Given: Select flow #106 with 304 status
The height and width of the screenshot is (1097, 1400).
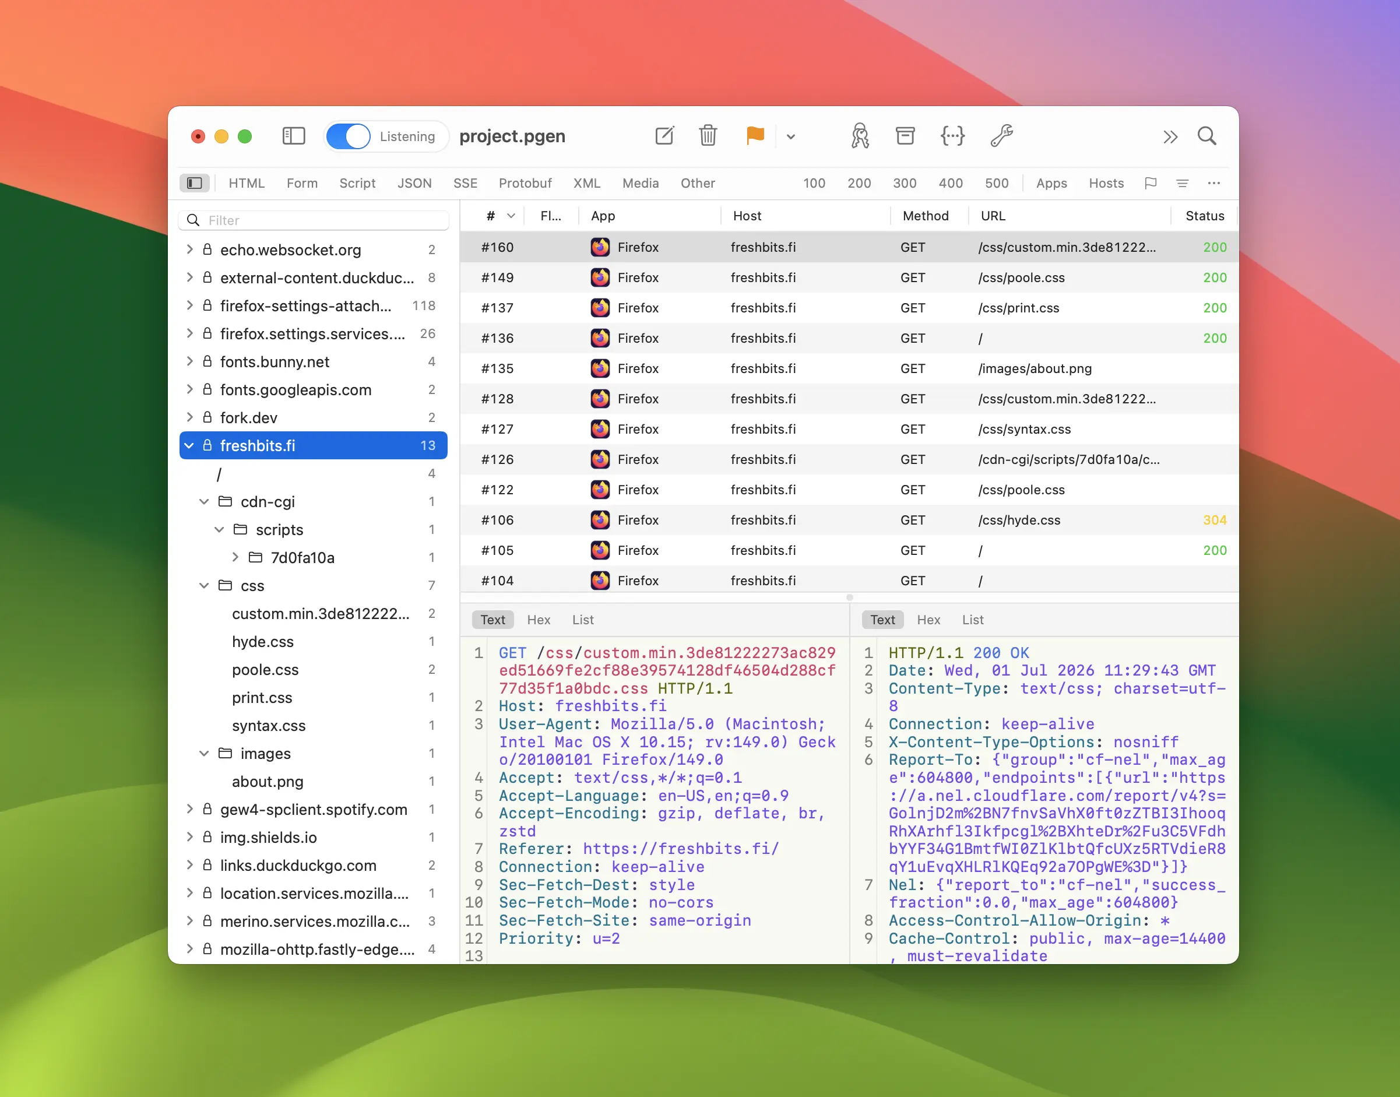Looking at the screenshot, I should pos(849,521).
